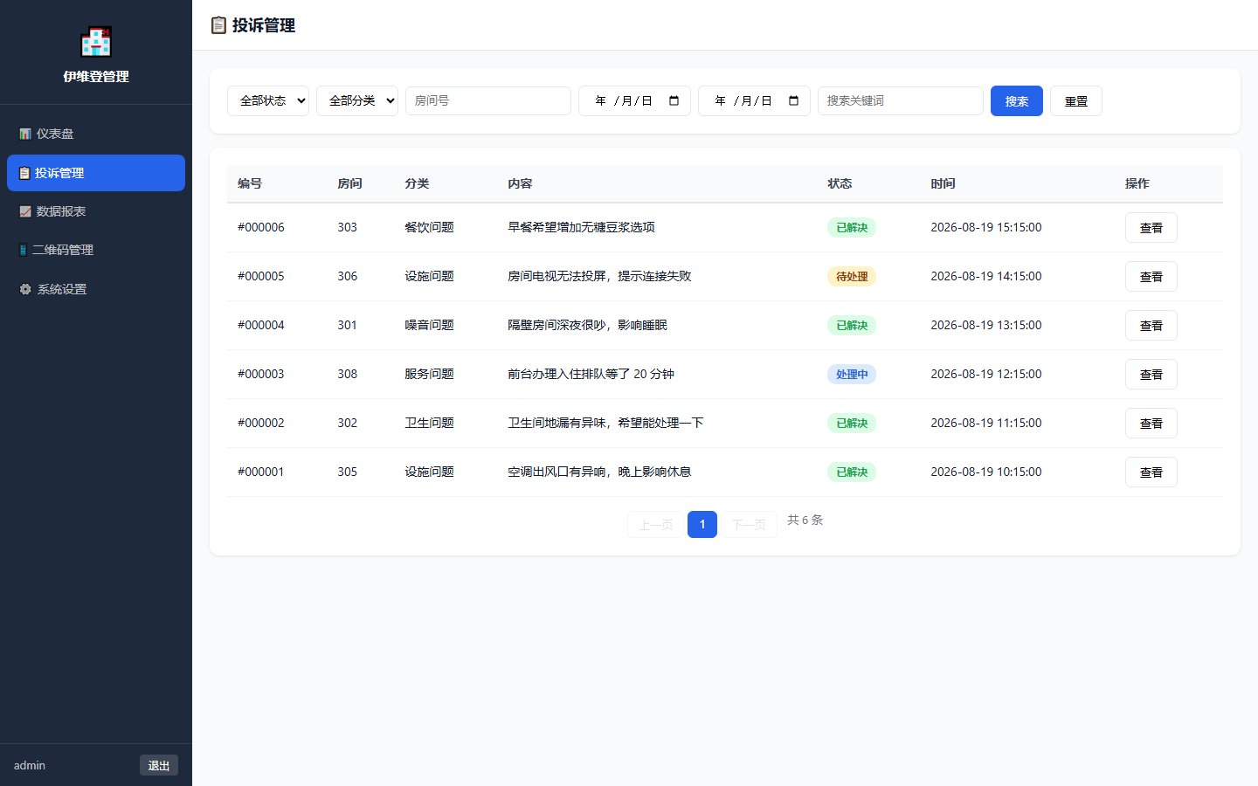Click text 隔壁房间深夜很吵，影响睡眠
Viewport: 1258px width, 786px height.
click(587, 325)
